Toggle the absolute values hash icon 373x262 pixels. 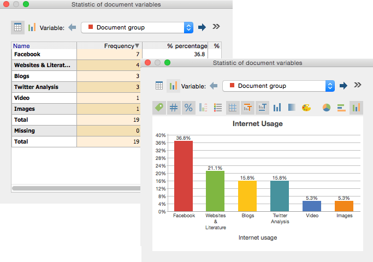[x=174, y=108]
